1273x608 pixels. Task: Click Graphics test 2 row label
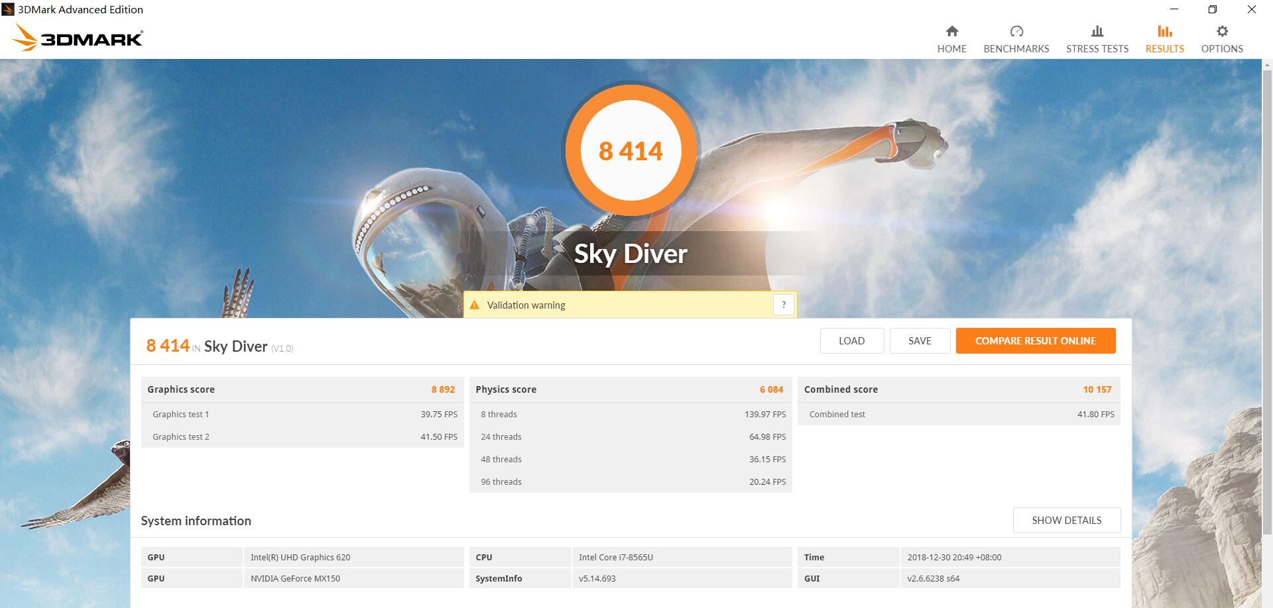point(181,436)
